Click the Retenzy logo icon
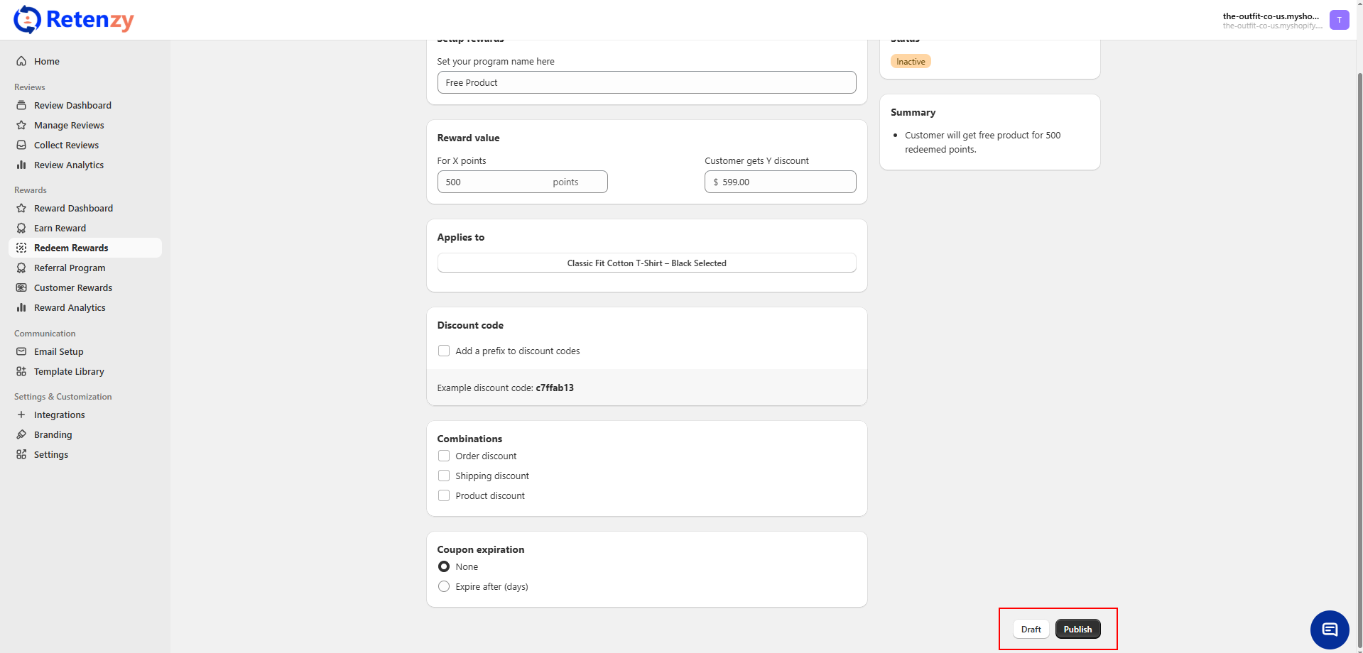This screenshot has height=653, width=1363. pyautogui.click(x=27, y=20)
